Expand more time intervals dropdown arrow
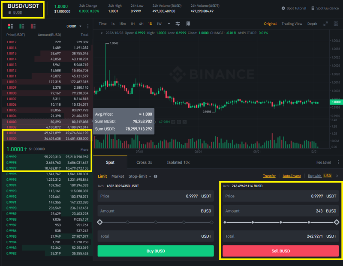 [169, 24]
